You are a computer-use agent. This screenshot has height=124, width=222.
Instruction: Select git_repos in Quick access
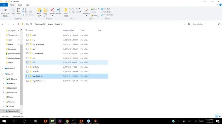tap(12, 31)
